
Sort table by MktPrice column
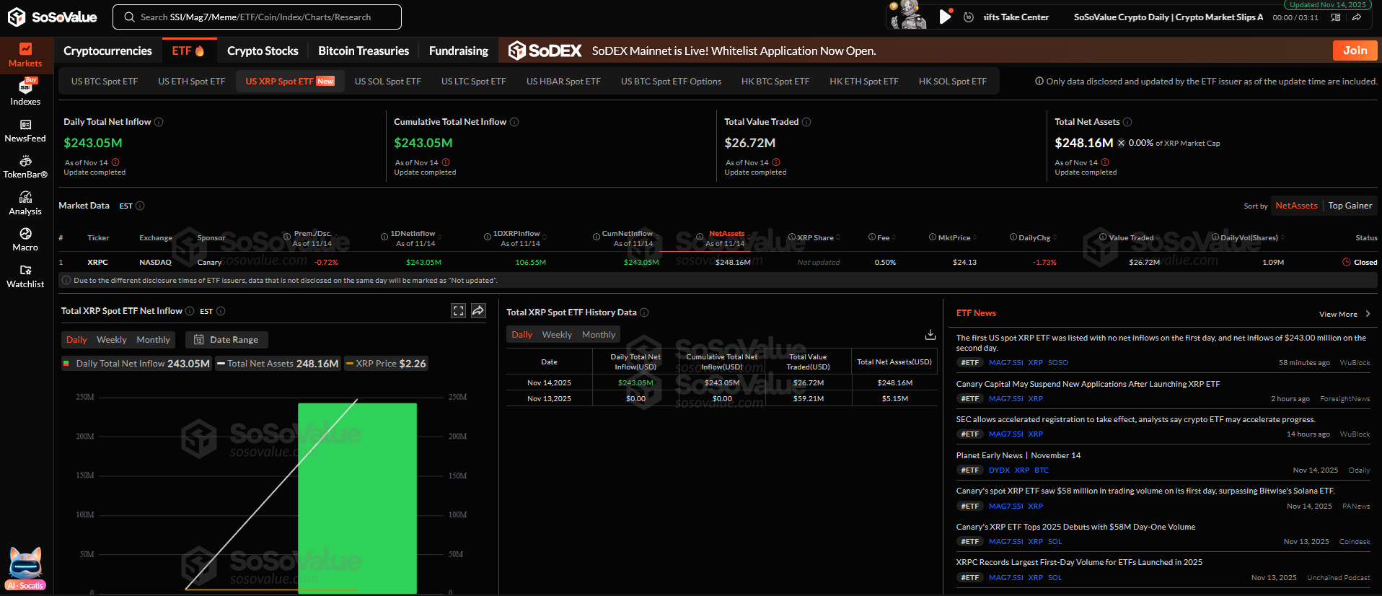point(954,237)
